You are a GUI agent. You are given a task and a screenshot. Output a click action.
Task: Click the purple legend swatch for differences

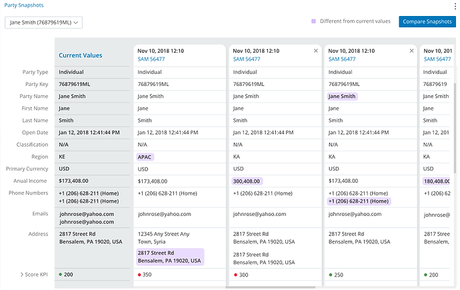[313, 21]
